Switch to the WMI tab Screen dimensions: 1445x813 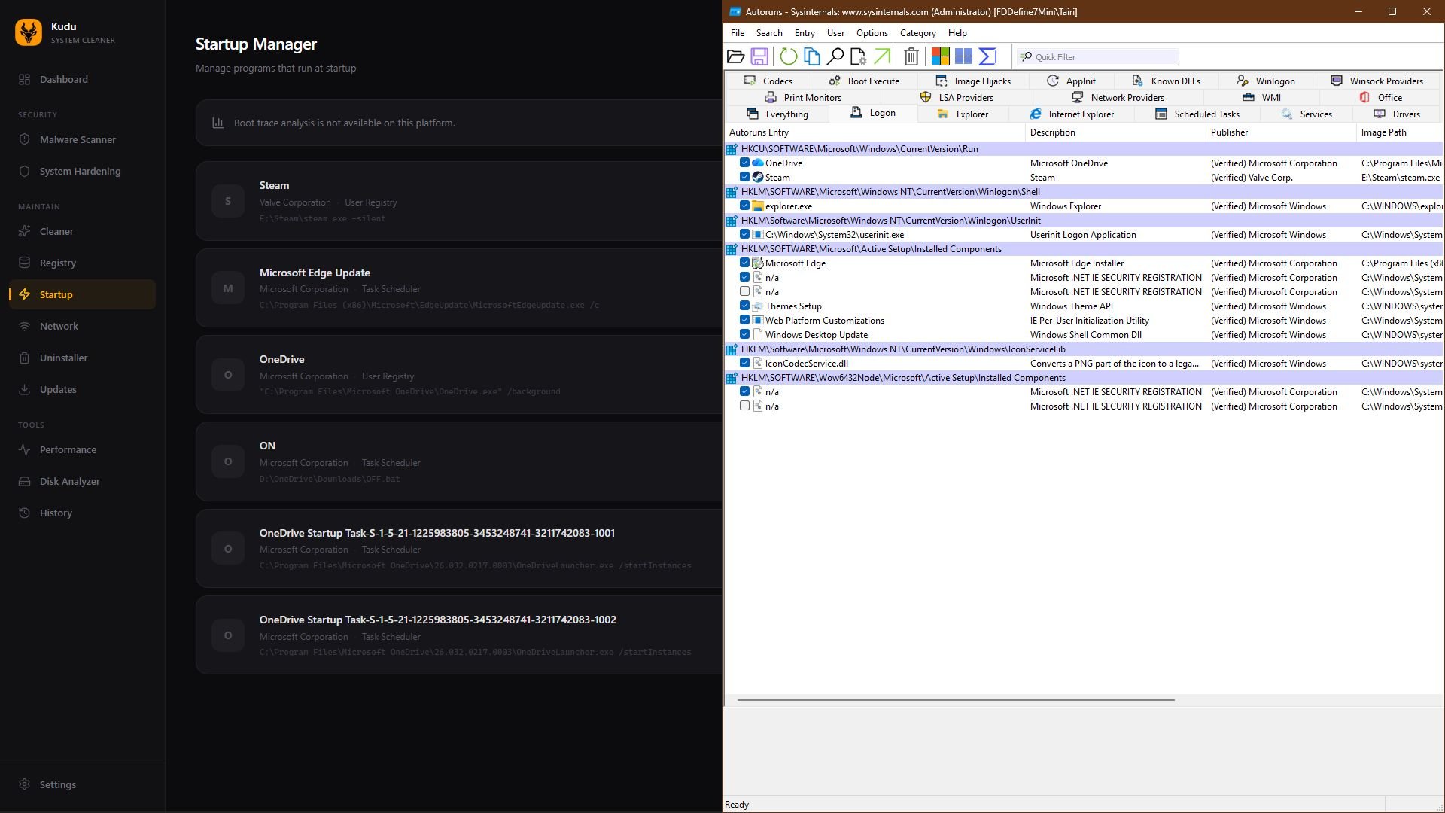coord(1261,97)
